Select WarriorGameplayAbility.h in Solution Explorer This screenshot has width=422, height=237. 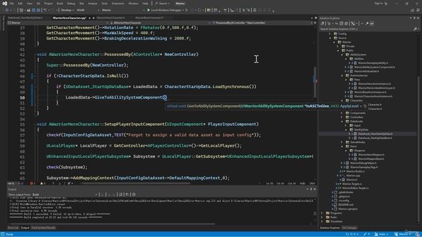373,63
